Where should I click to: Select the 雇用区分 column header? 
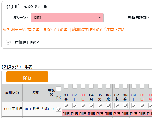coord(12,93)
